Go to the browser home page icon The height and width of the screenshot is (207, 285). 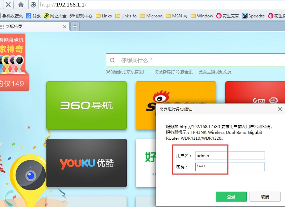tap(21, 4)
